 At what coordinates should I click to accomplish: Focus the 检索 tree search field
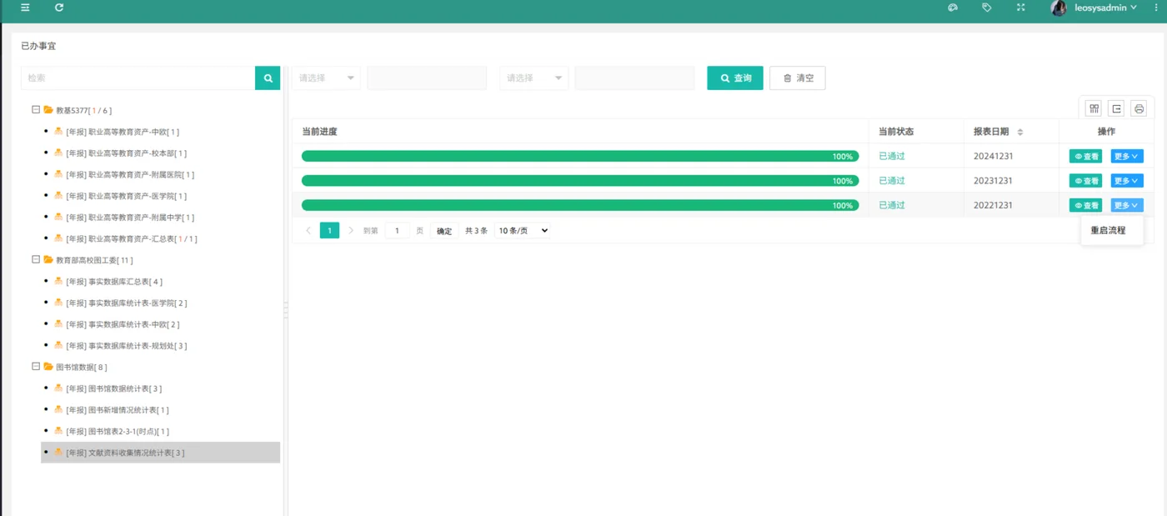pyautogui.click(x=138, y=78)
